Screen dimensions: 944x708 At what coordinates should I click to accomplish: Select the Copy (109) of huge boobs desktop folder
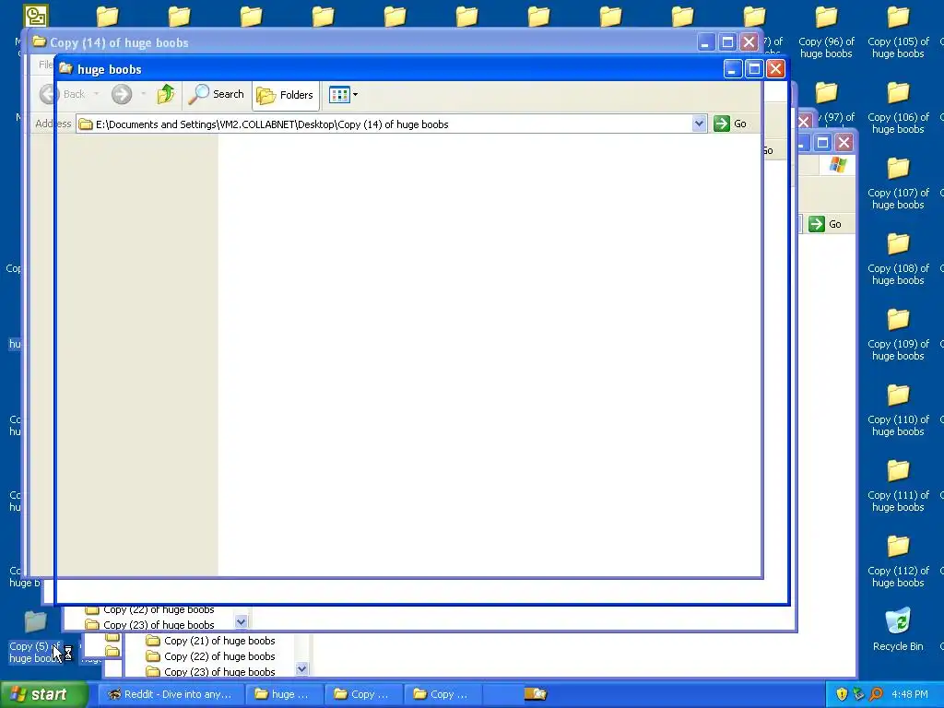[x=898, y=336]
